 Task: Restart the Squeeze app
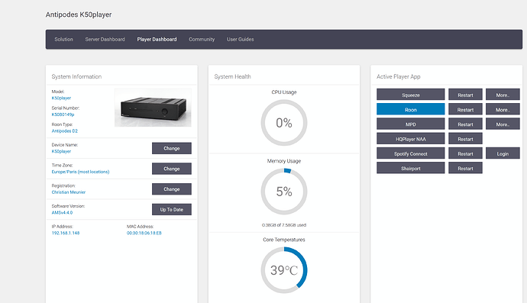(465, 95)
